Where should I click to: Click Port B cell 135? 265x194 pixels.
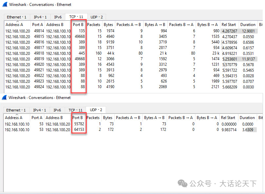(x=82, y=31)
